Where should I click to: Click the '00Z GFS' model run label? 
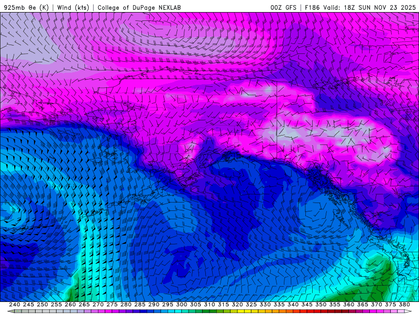tap(283, 7)
